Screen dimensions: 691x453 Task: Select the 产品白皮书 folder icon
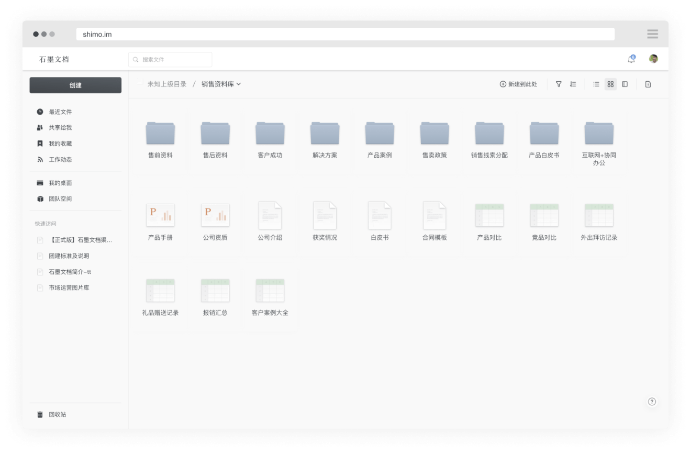pyautogui.click(x=544, y=133)
